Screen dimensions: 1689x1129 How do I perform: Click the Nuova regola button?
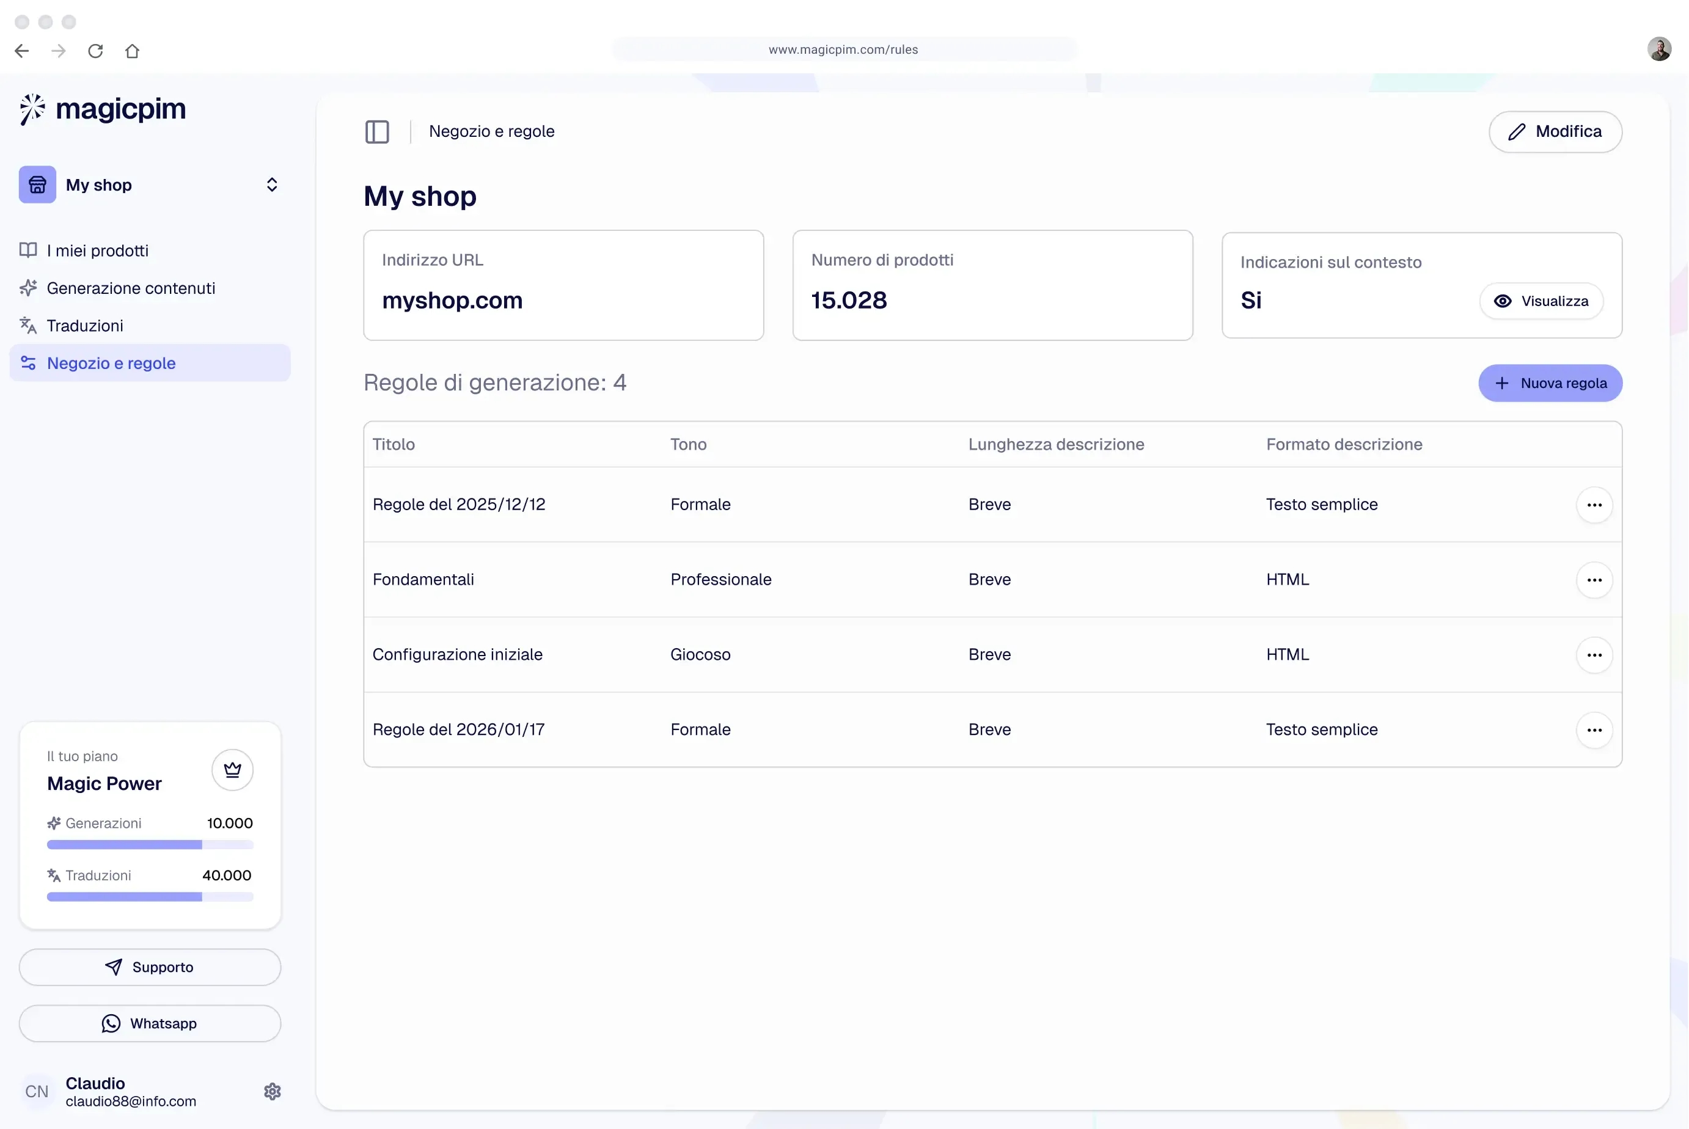(1549, 383)
